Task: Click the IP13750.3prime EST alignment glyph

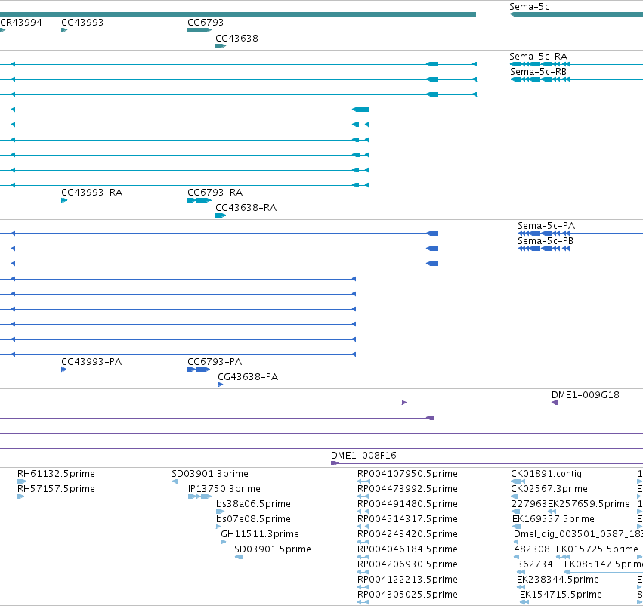Action: click(x=199, y=496)
